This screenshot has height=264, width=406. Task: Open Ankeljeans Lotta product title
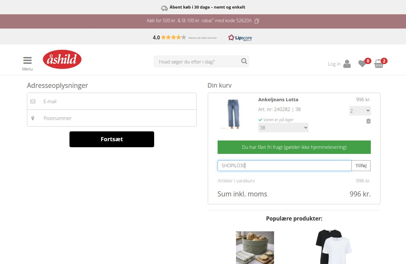tap(278, 100)
